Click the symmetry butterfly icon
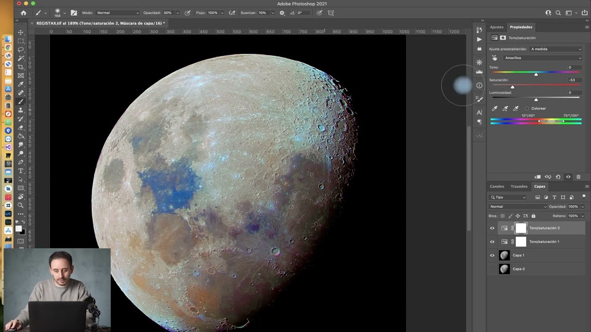The width and height of the screenshot is (591, 332). pos(331,13)
